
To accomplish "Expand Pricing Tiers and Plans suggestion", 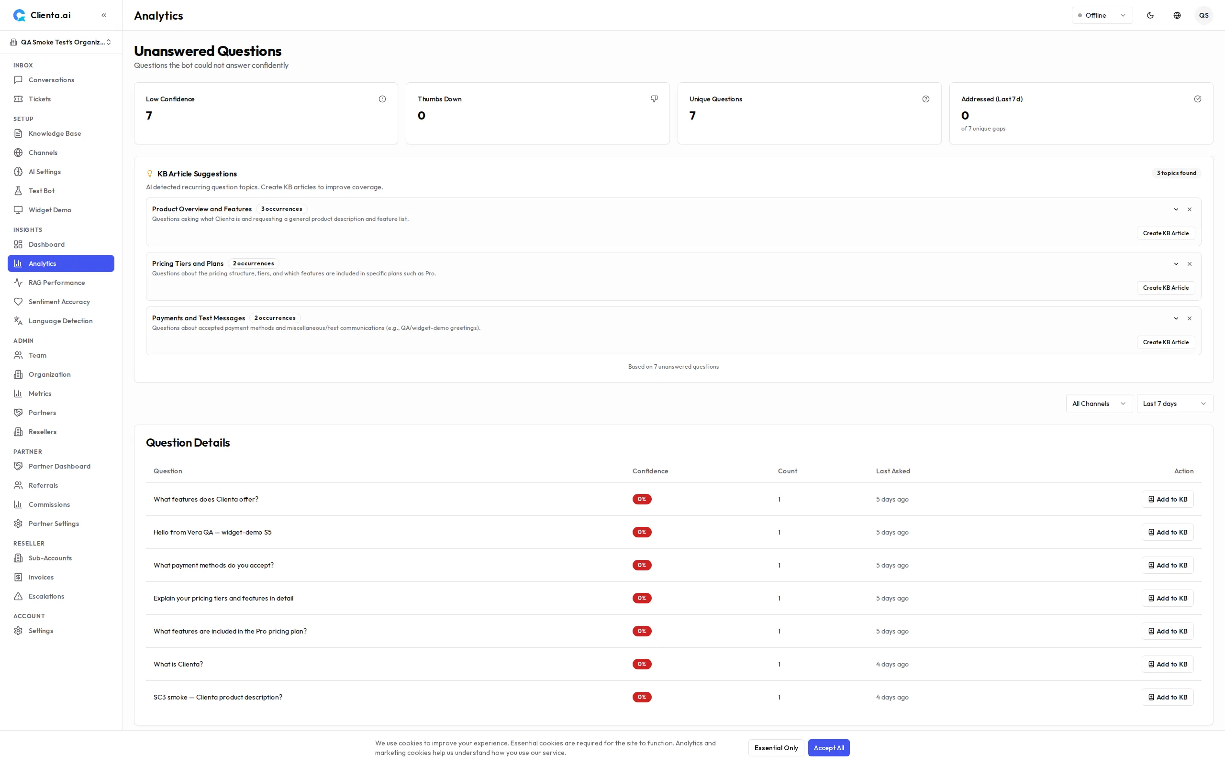I will click(x=1176, y=264).
